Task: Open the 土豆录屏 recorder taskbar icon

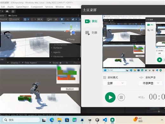Action: (x=112, y=120)
